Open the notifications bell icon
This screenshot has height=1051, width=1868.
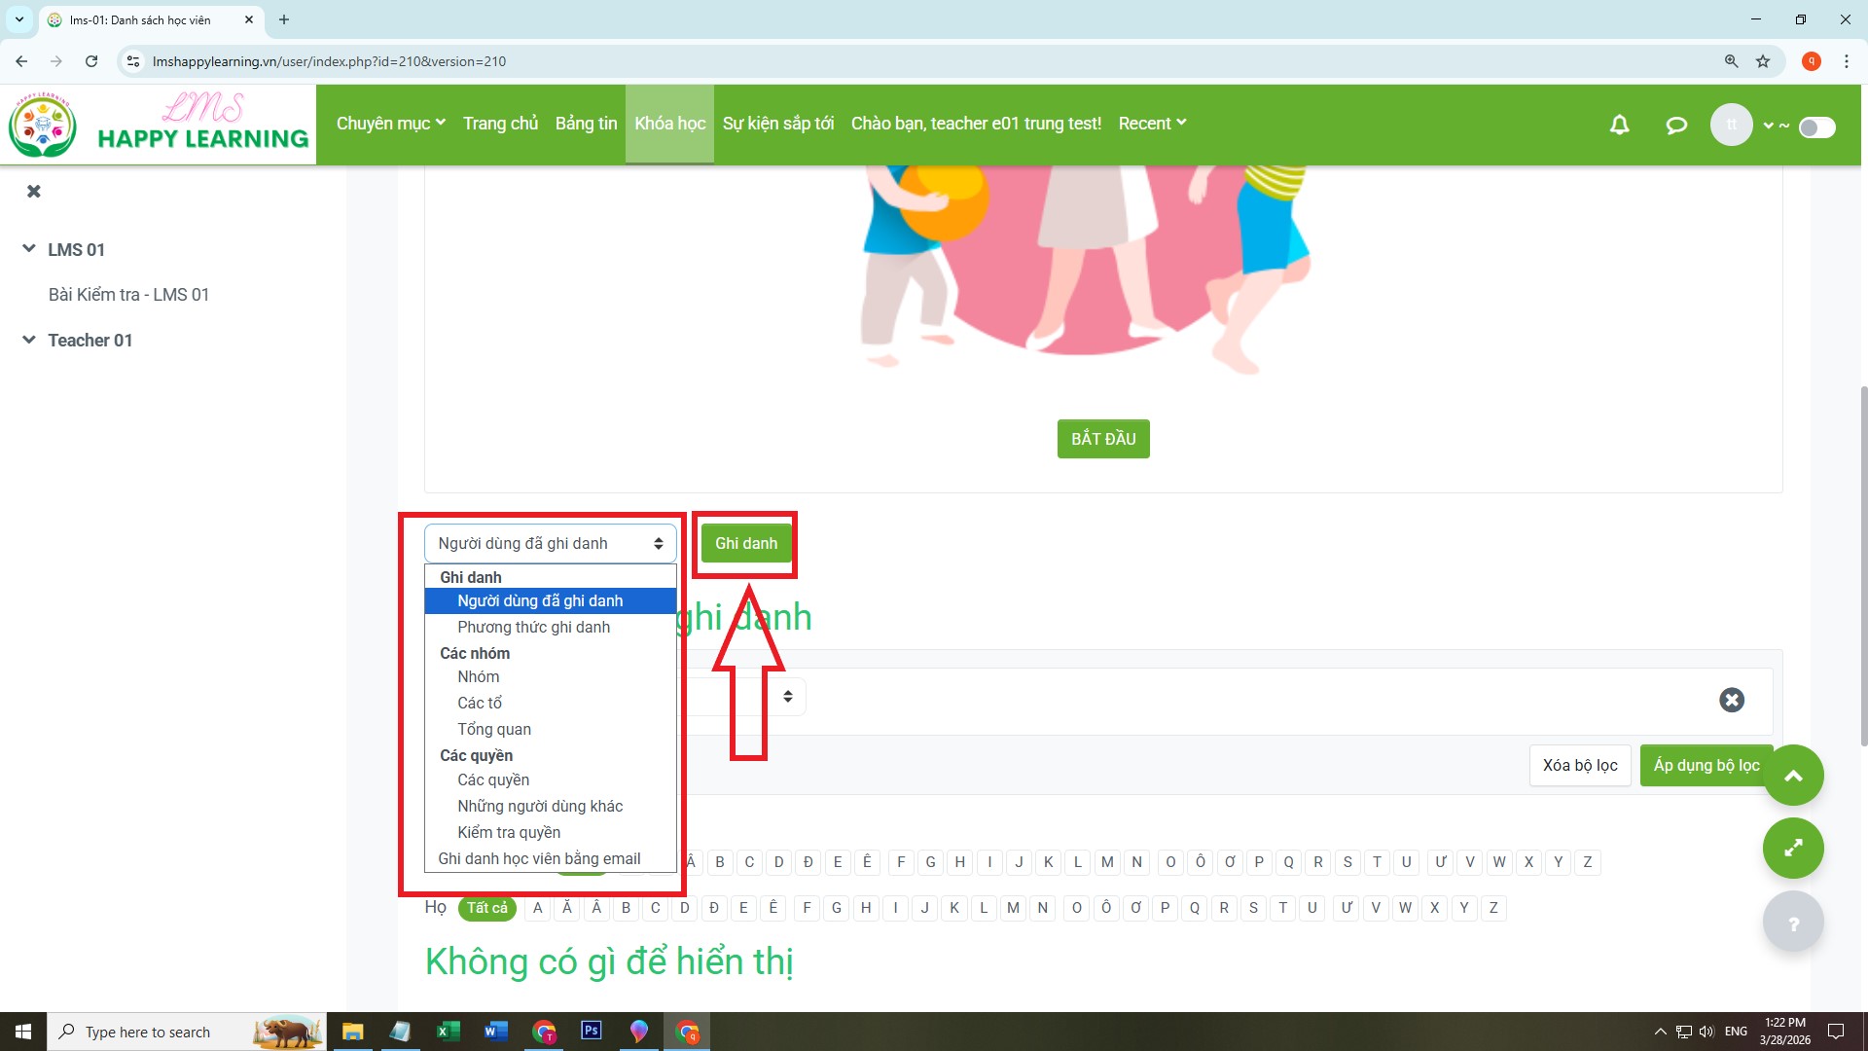point(1619,125)
